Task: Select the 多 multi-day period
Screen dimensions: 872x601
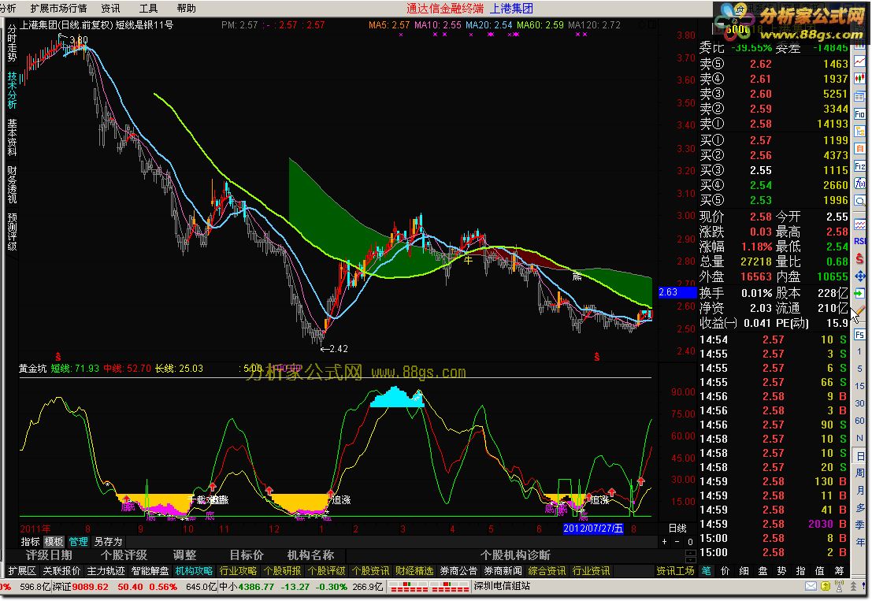Action: [859, 507]
